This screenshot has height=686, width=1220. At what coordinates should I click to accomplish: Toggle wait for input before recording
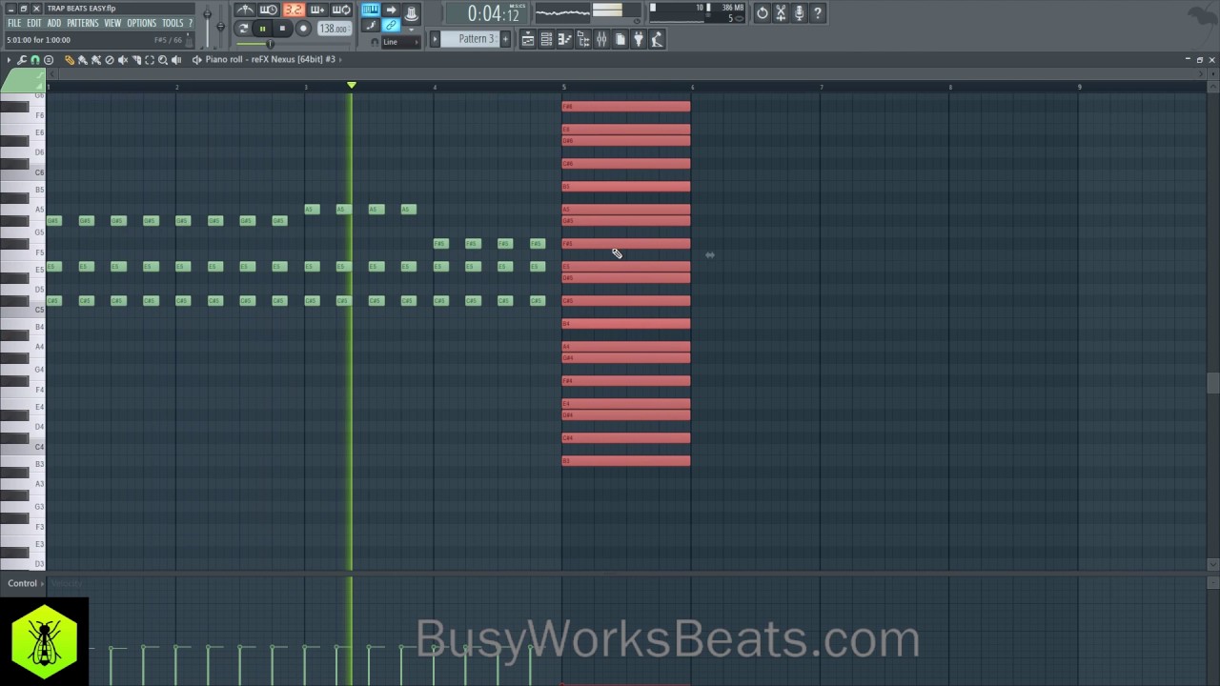coord(269,10)
